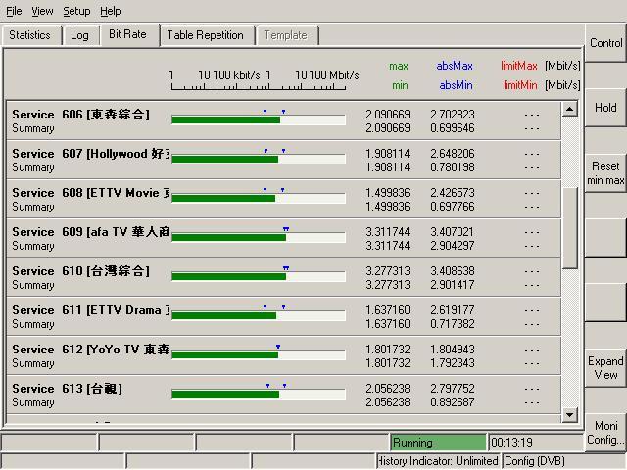
Task: Open the Help menu
Action: [111, 11]
